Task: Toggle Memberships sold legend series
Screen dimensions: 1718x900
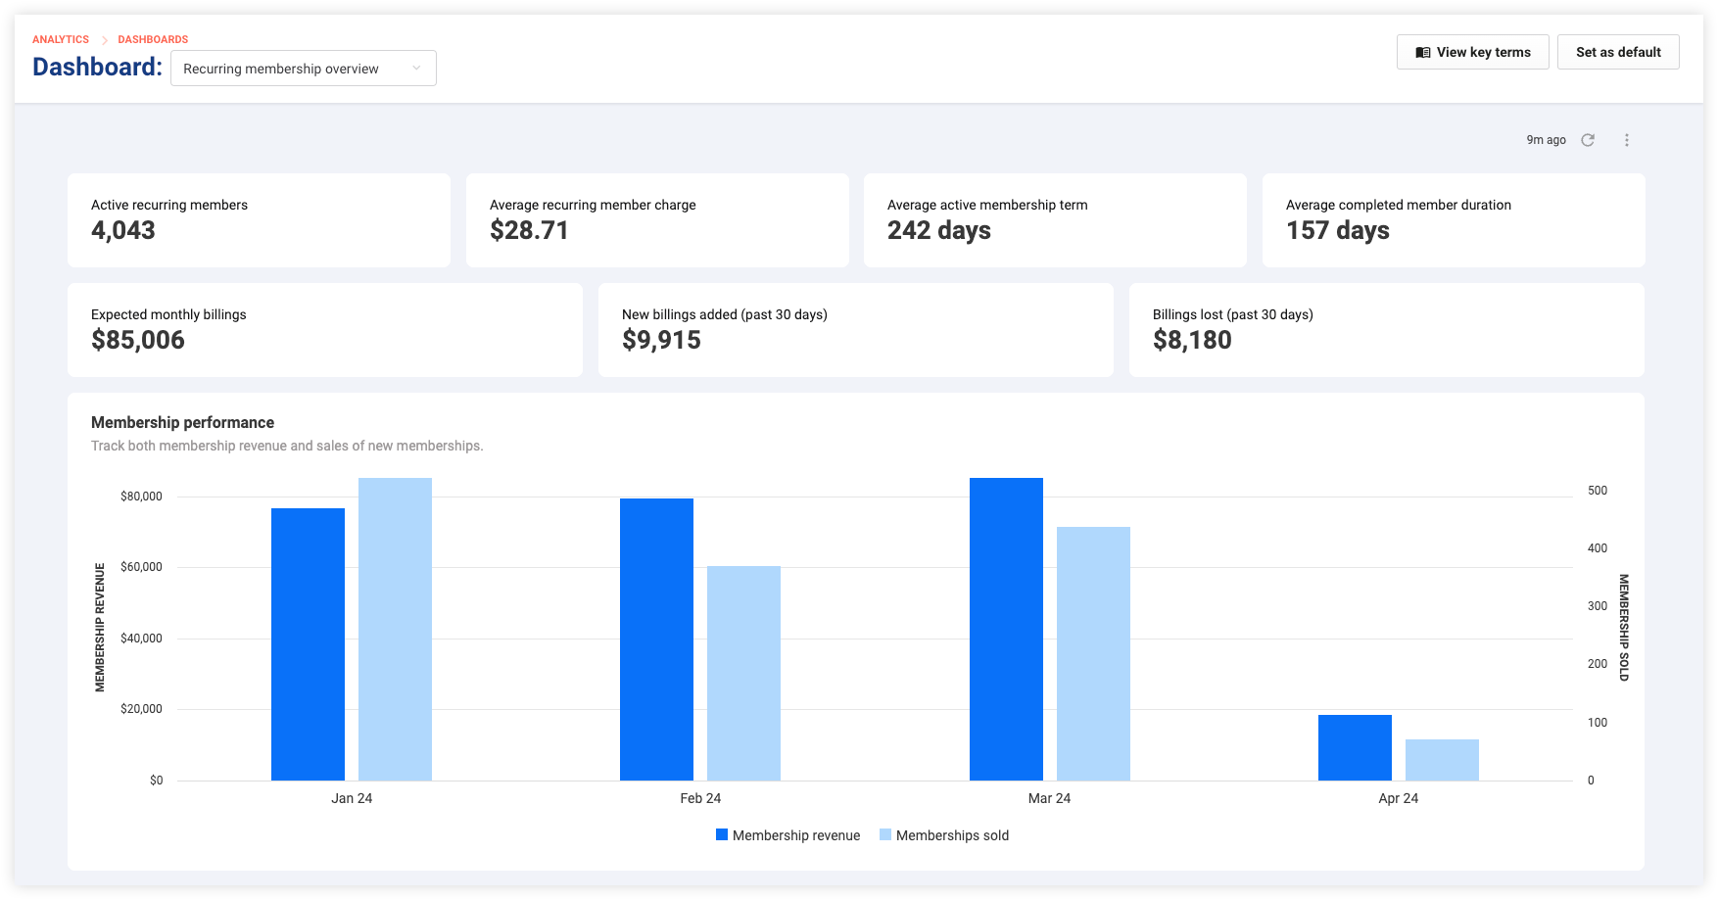Action: pyautogui.click(x=944, y=835)
